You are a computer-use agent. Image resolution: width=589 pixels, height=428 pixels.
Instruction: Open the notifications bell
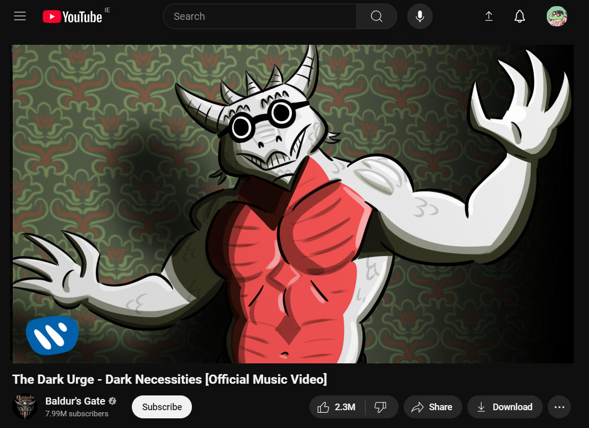(519, 16)
